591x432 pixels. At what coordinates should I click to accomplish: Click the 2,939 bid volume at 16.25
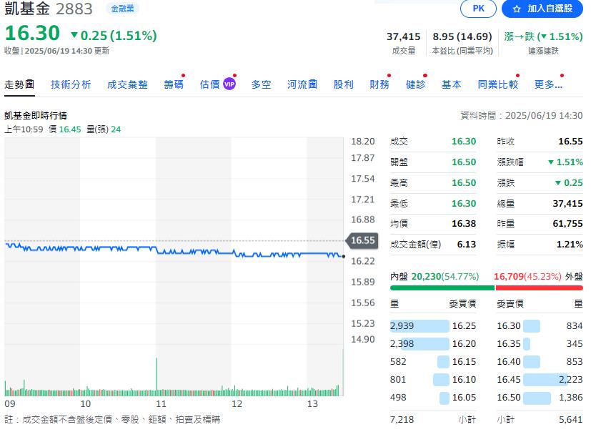click(x=402, y=325)
